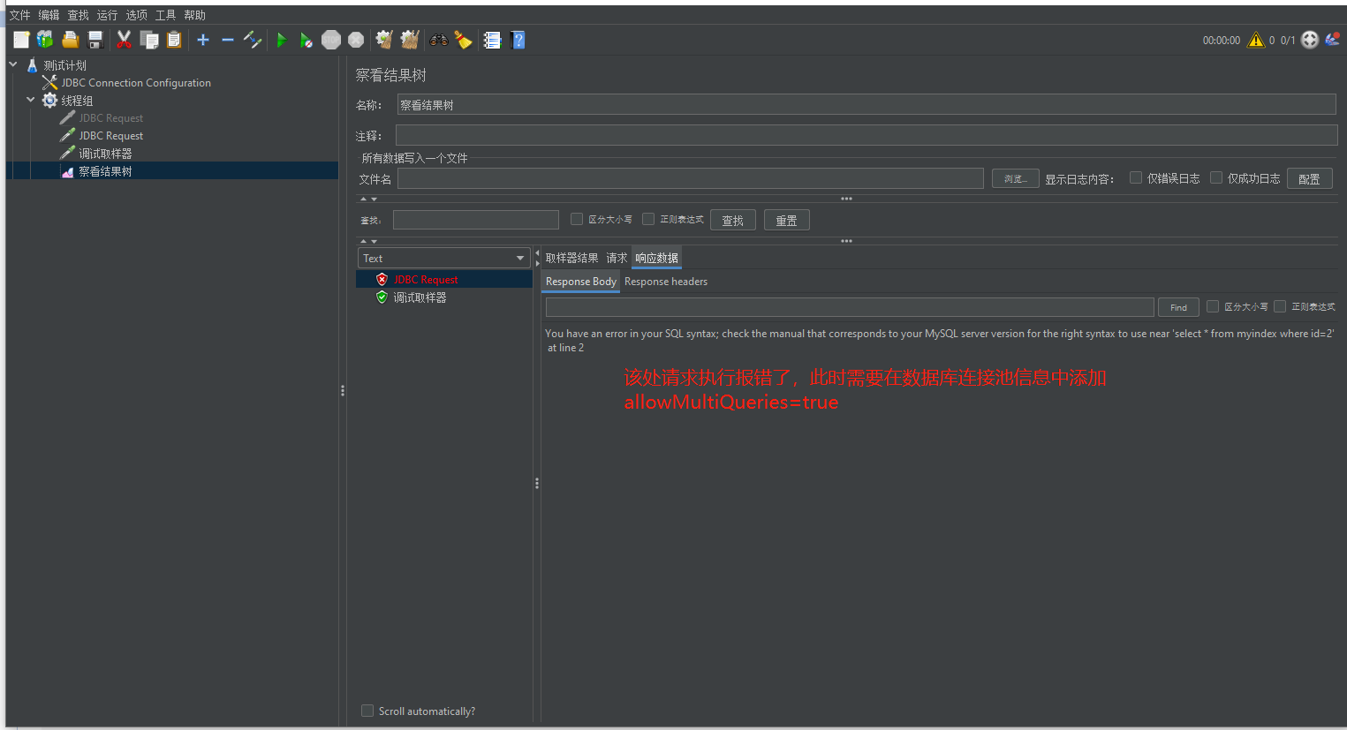Click the Stop test icon
This screenshot has height=730, width=1347.
pos(331,40)
